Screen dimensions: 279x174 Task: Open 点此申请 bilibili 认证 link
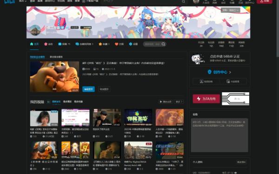(225, 57)
